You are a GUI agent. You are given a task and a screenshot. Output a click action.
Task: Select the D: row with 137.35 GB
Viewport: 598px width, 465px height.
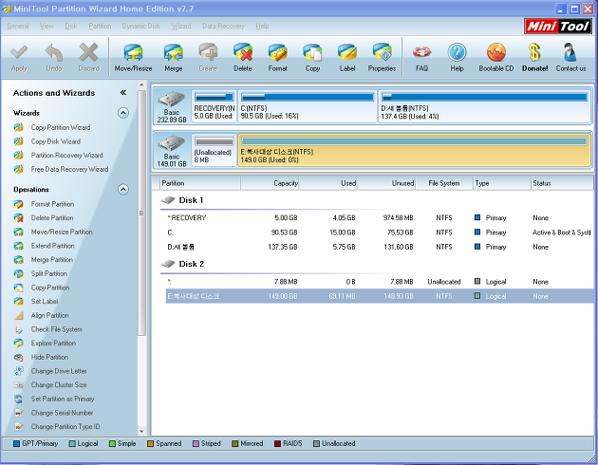[x=380, y=247]
